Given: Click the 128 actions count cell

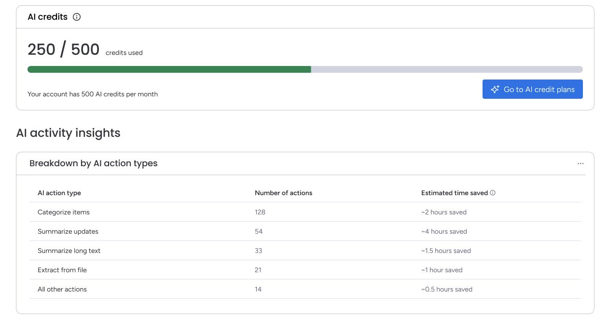Looking at the screenshot, I should click(x=260, y=212).
